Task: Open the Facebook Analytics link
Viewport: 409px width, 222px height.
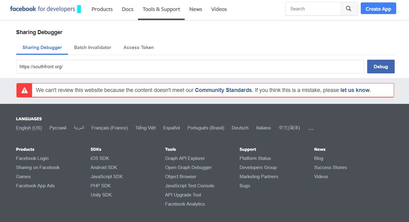Action: (185, 204)
